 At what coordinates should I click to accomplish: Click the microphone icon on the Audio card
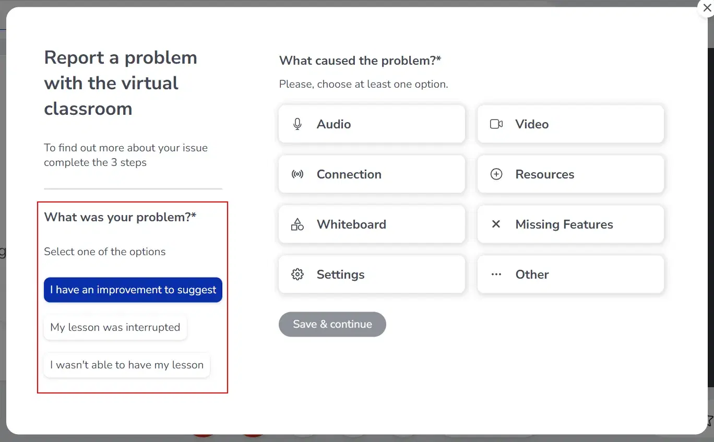click(x=297, y=124)
